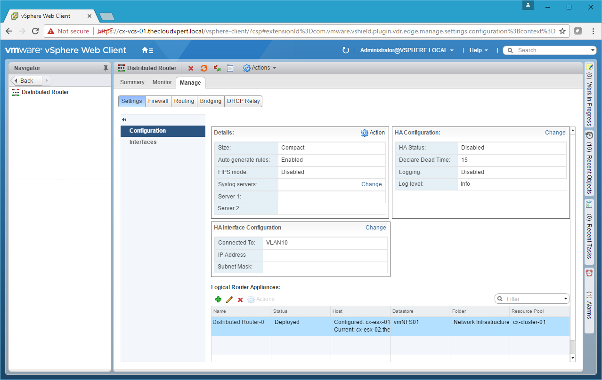Expand the Administrator@VSPHERE.LOCAL user menu
This screenshot has width=602, height=380.
coord(407,50)
